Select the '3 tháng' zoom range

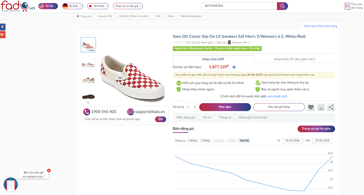tap(205, 140)
